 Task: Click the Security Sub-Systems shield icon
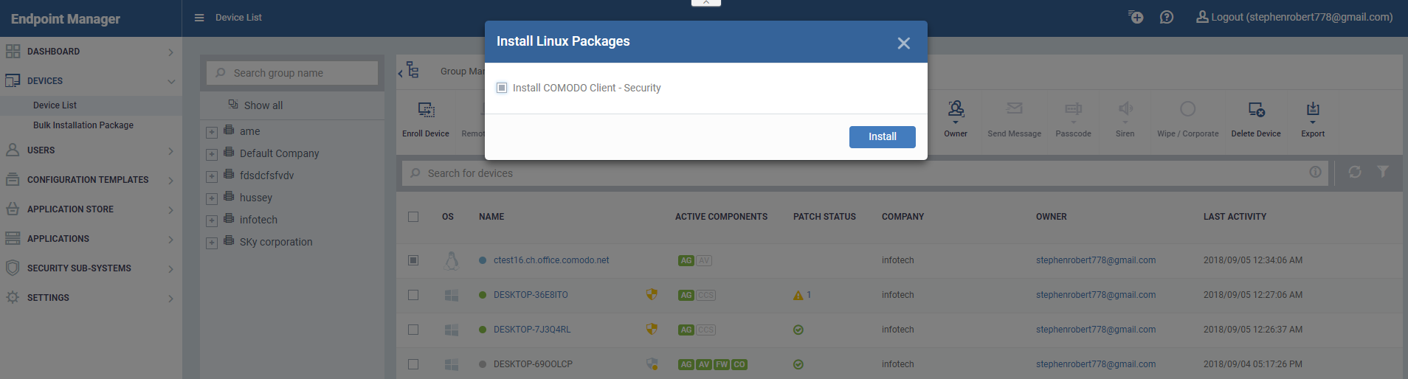(13, 268)
